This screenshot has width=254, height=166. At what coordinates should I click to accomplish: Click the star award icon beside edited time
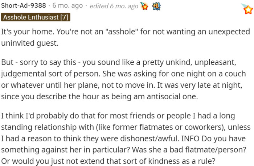pyautogui.click(x=145, y=7)
